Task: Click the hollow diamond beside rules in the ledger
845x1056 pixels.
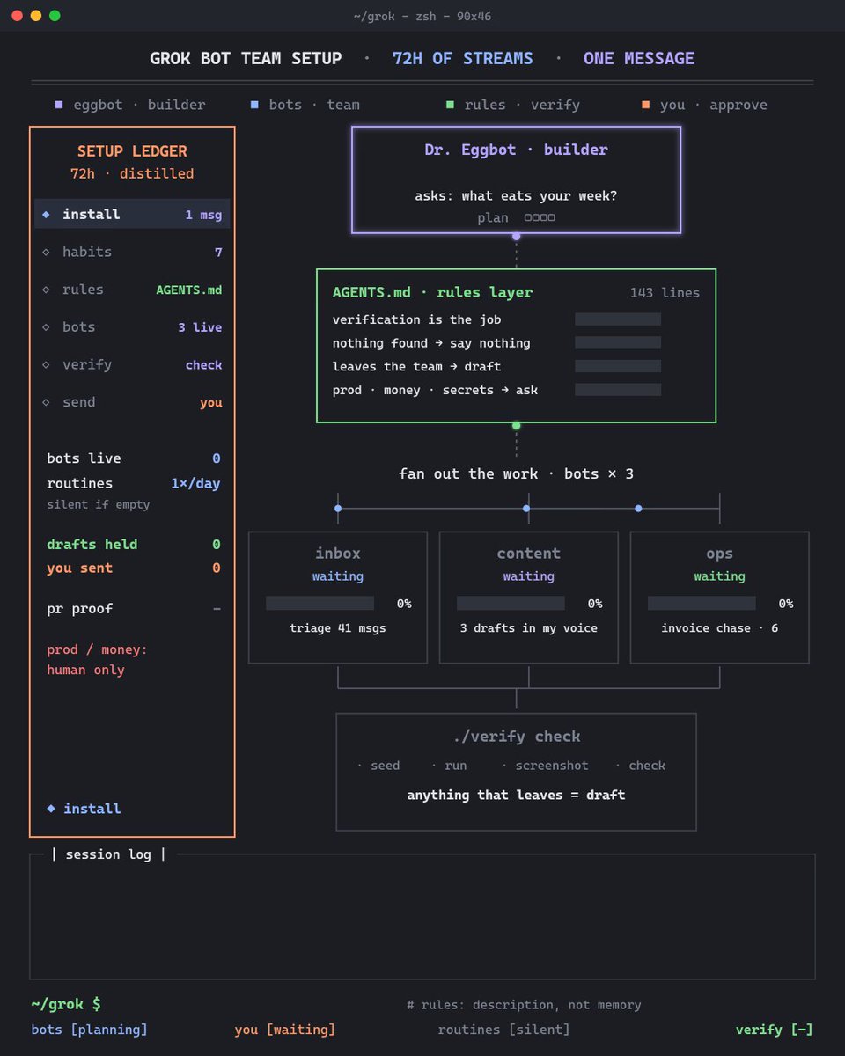Action: coord(46,290)
